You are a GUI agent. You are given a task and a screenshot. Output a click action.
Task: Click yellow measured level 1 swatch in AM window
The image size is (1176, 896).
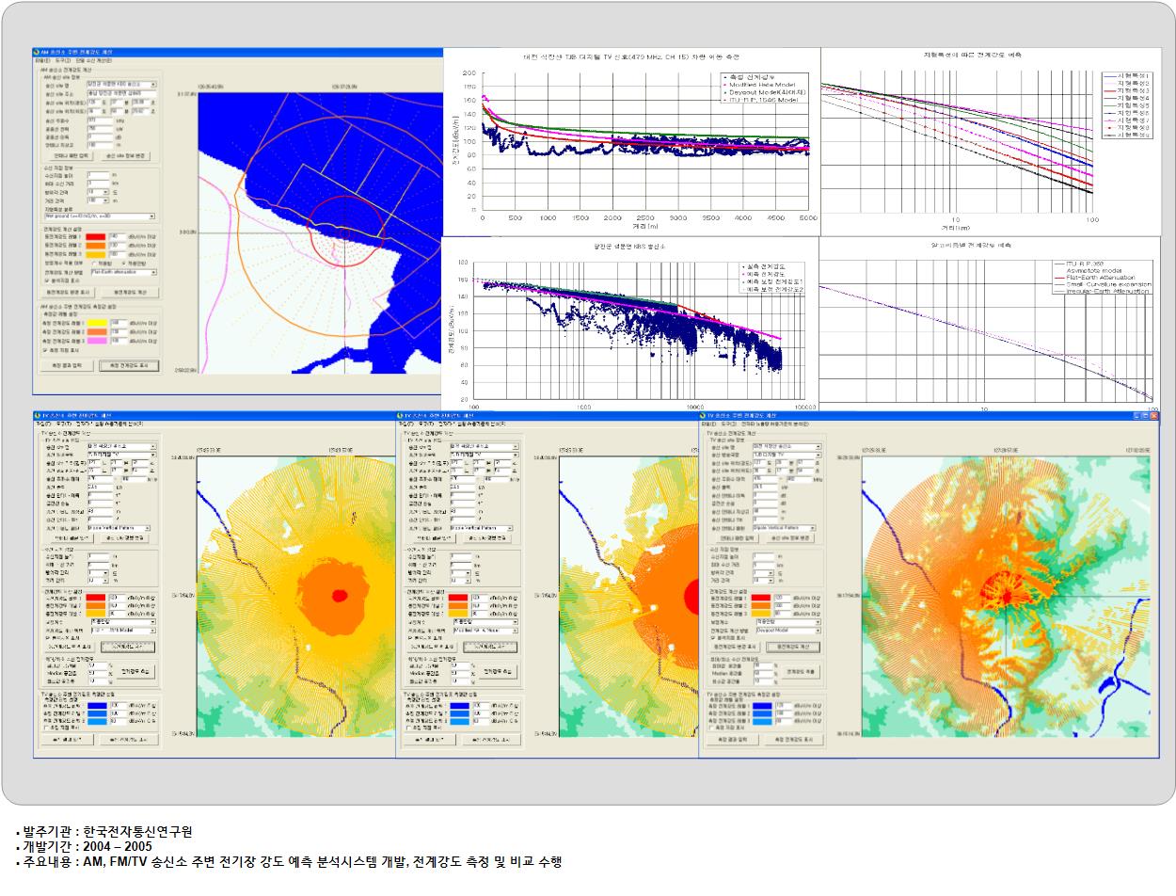click(x=97, y=323)
